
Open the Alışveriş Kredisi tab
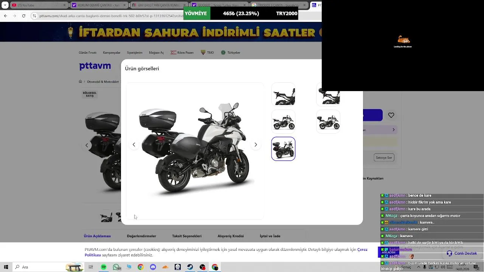(x=231, y=236)
